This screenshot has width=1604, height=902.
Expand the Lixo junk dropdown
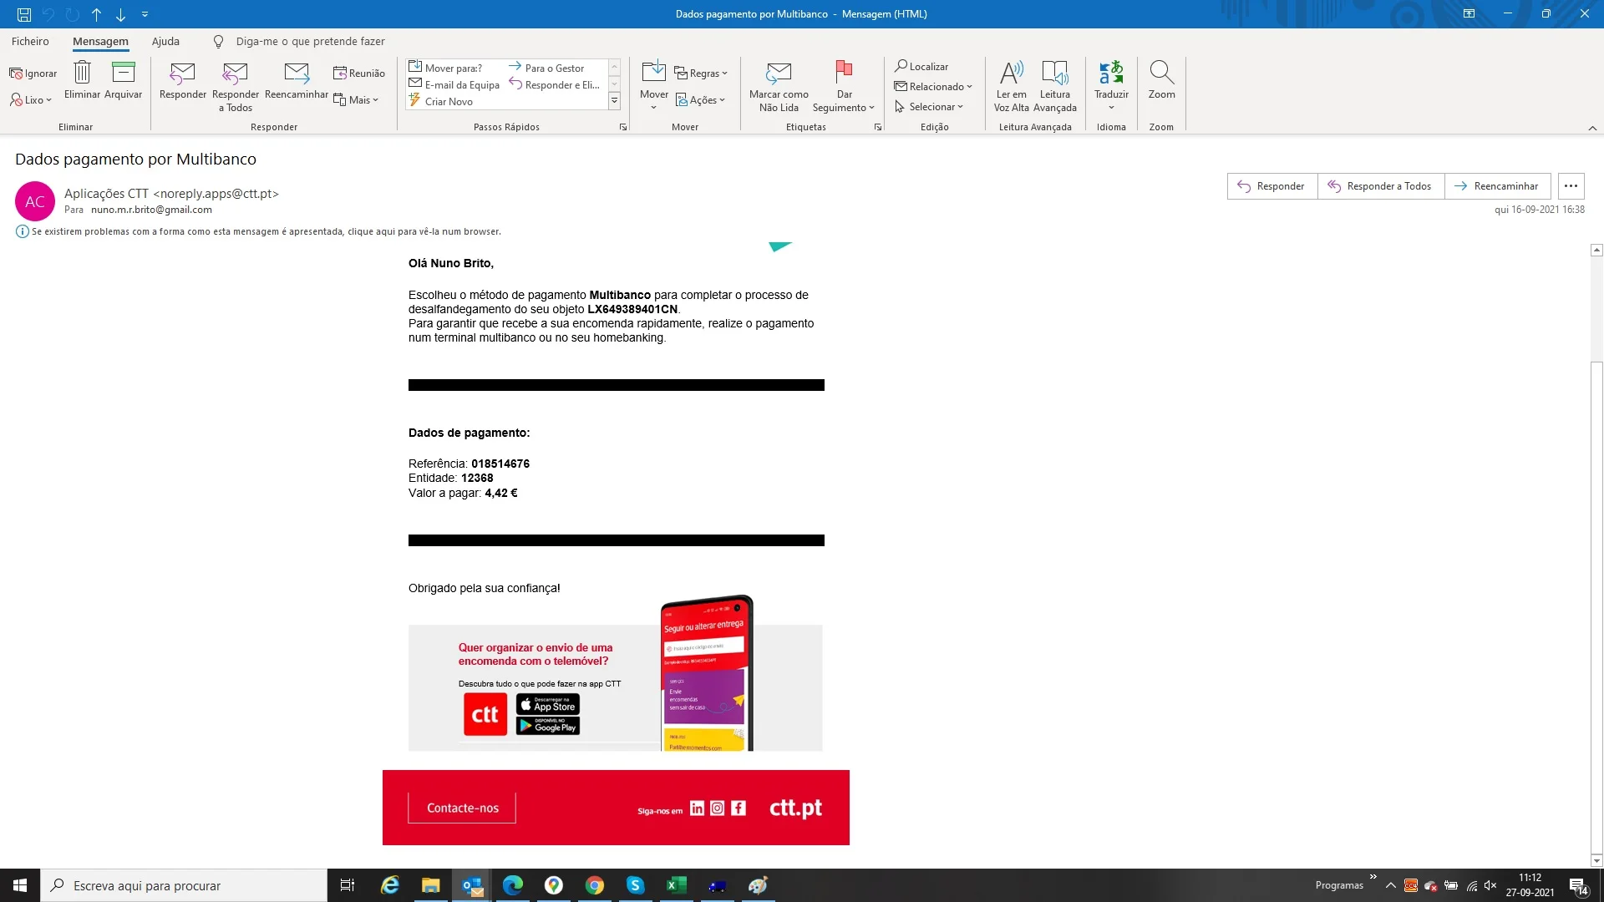(31, 100)
